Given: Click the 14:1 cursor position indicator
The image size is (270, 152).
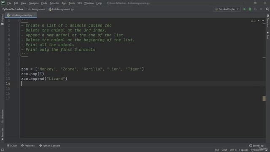Looking at the screenshot, I should click(x=217, y=150).
